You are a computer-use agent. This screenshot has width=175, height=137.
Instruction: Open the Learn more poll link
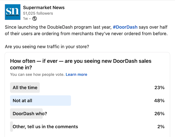point(76,74)
